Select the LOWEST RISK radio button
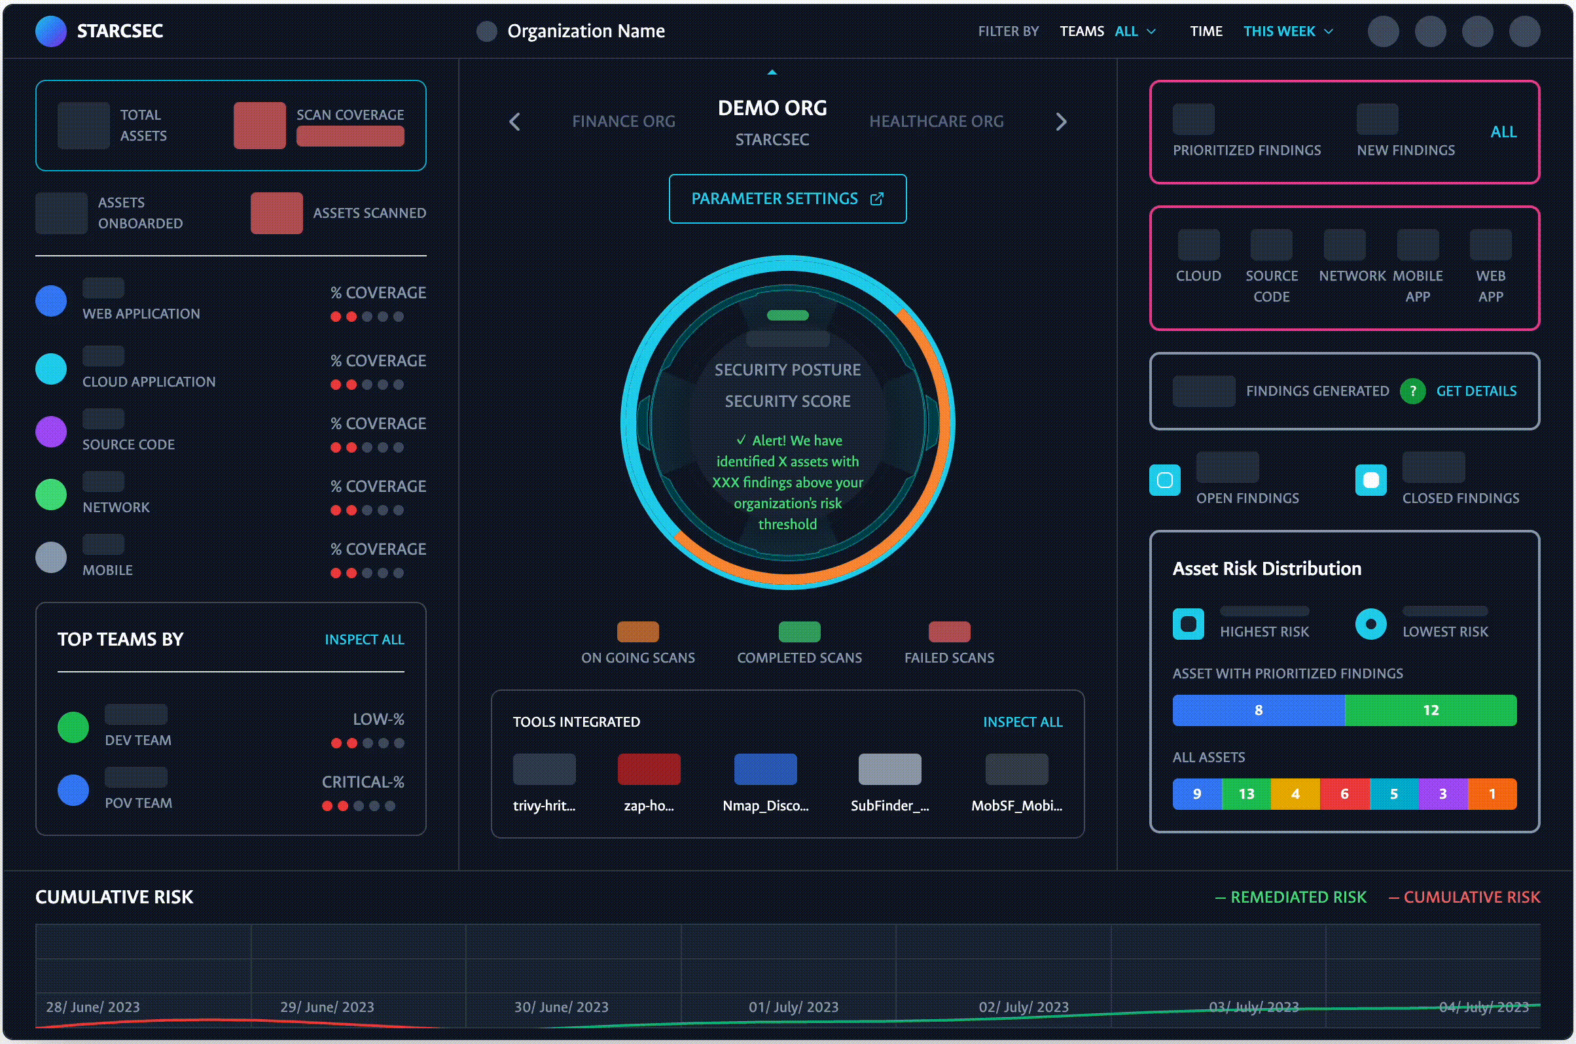This screenshot has width=1576, height=1044. [1371, 624]
